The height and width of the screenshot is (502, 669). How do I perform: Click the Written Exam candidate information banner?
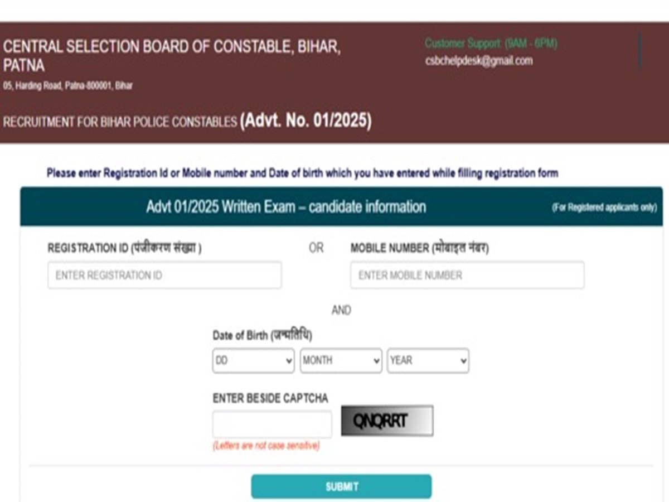285,207
